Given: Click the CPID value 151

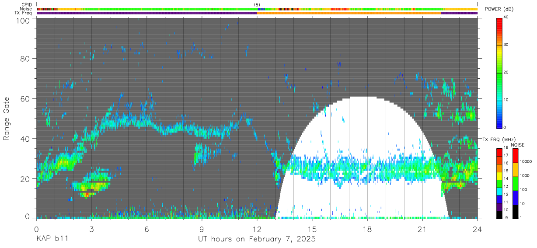Looking at the screenshot, I should click(257, 5).
